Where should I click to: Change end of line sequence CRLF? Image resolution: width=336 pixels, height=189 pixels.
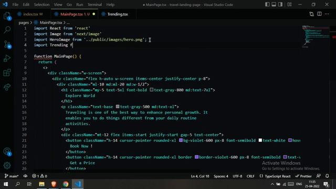250,176
